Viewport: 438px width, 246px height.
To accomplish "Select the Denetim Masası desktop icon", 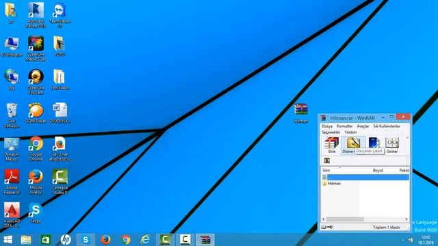I will coord(12,149).
